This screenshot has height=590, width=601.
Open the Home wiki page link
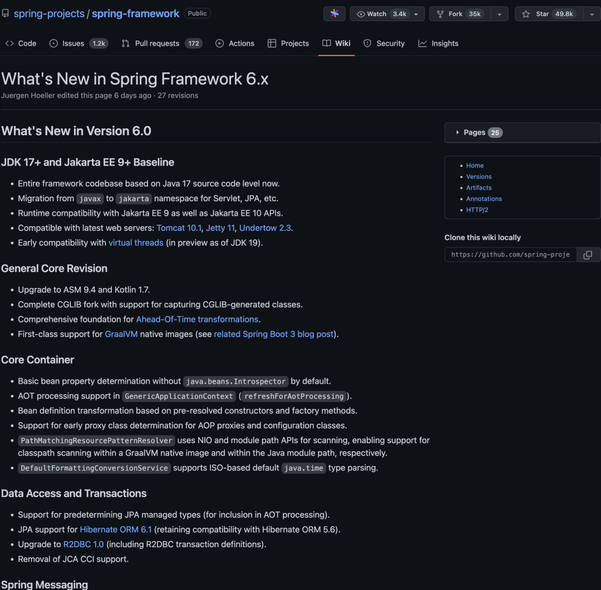pyautogui.click(x=475, y=166)
